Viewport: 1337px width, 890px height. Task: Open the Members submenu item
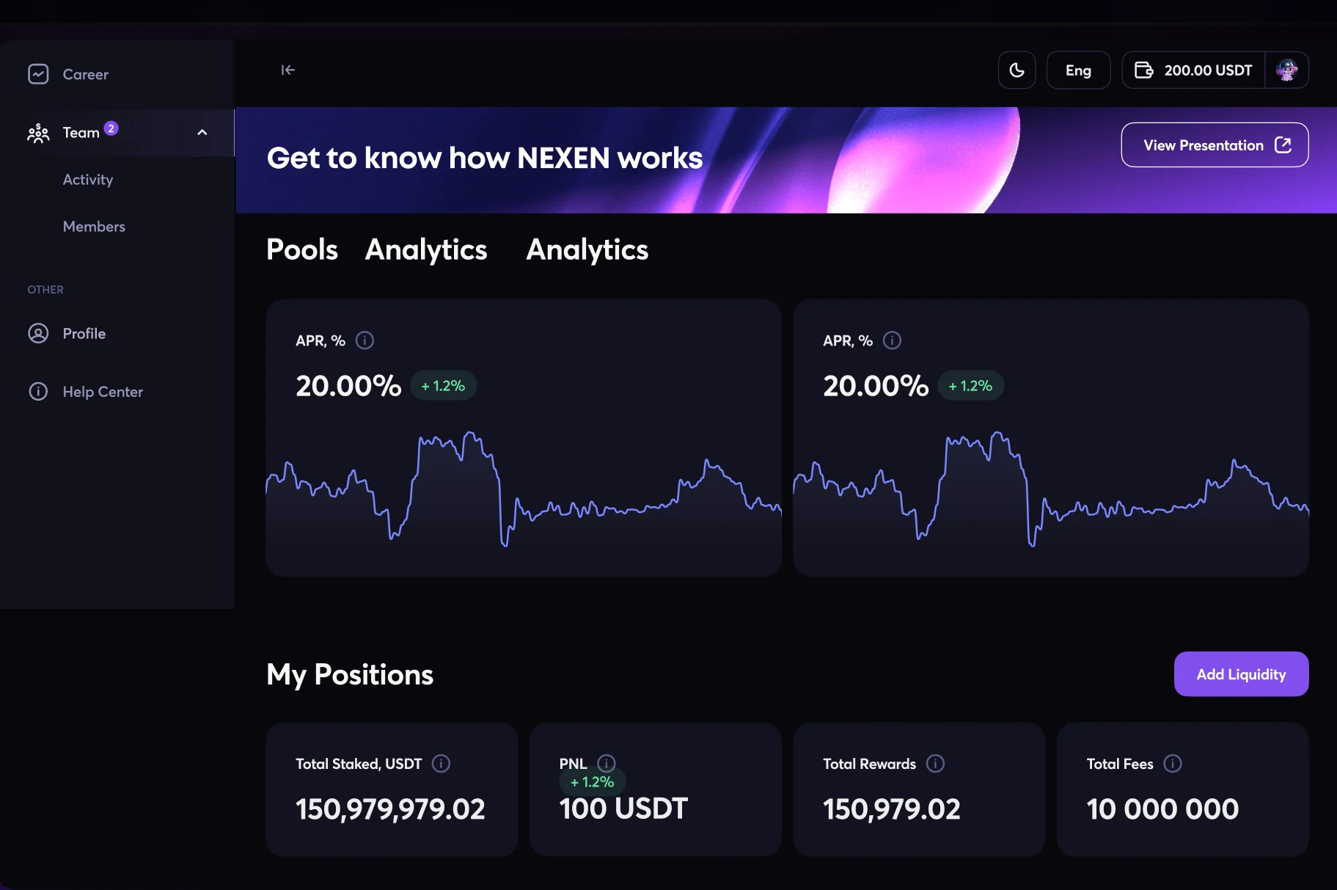(94, 227)
